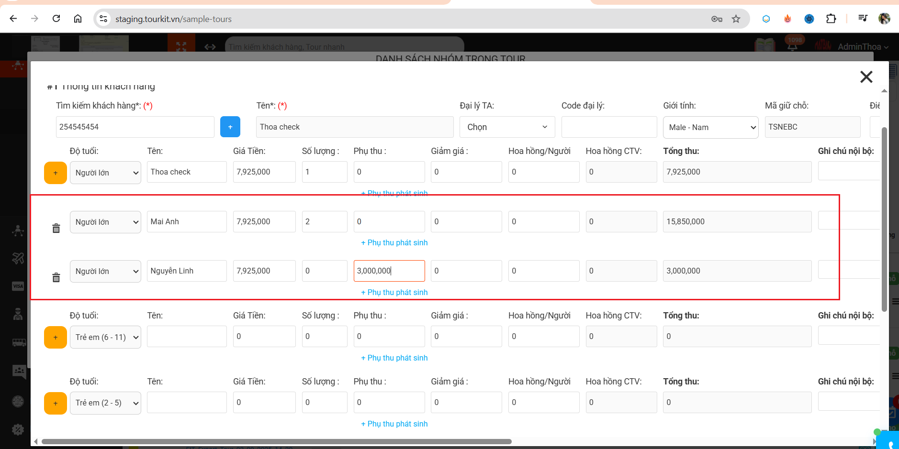Viewport: 899px width, 449px height.
Task: Open the browser extensions menu
Action: pyautogui.click(x=831, y=19)
